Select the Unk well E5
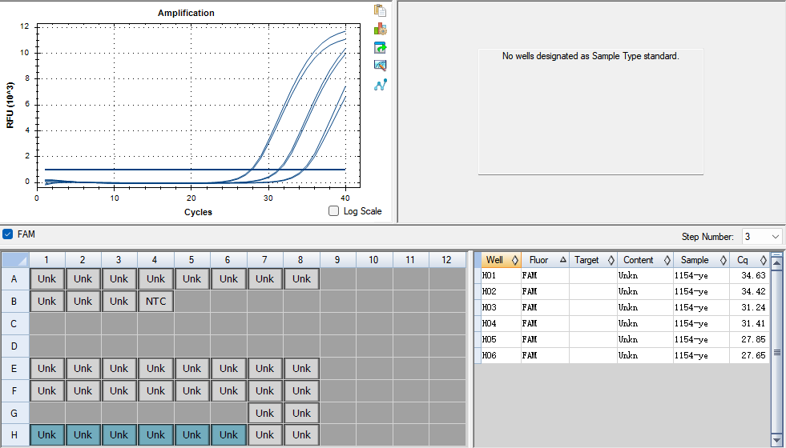 (x=192, y=369)
